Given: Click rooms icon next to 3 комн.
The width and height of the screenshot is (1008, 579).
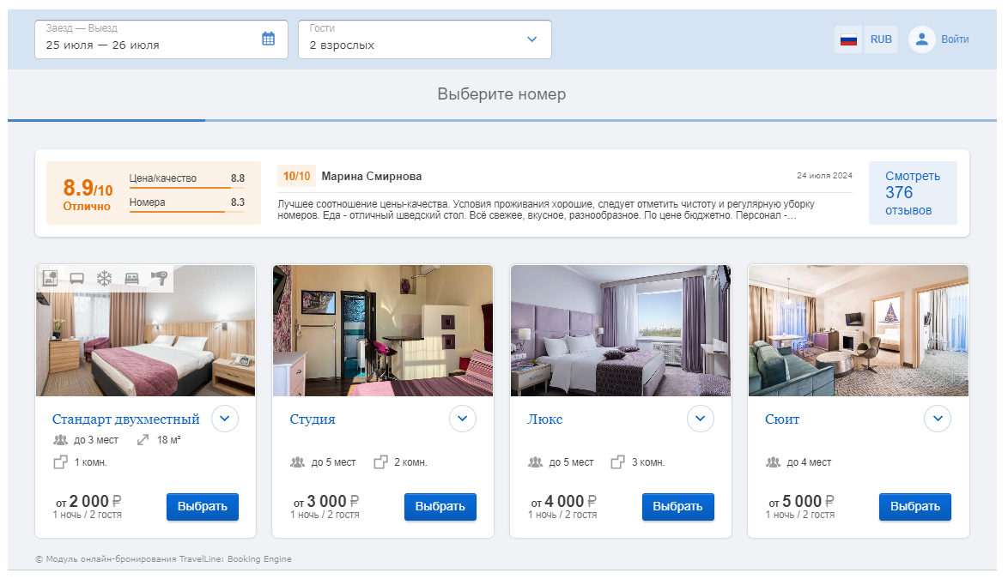Looking at the screenshot, I should pyautogui.click(x=618, y=461).
